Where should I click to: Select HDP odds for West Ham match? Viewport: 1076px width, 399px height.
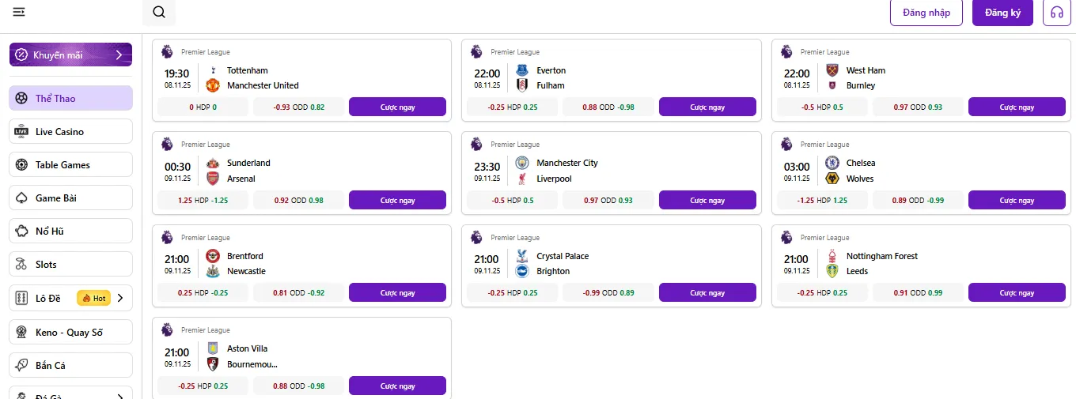822,107
